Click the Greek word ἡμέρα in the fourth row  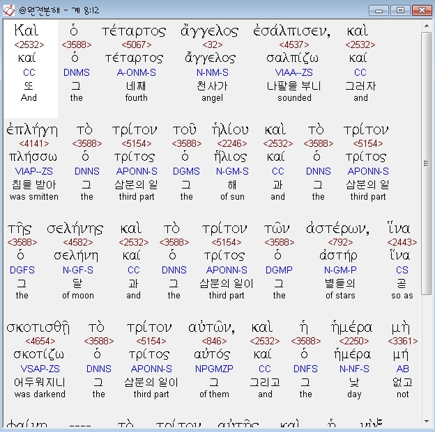point(351,328)
